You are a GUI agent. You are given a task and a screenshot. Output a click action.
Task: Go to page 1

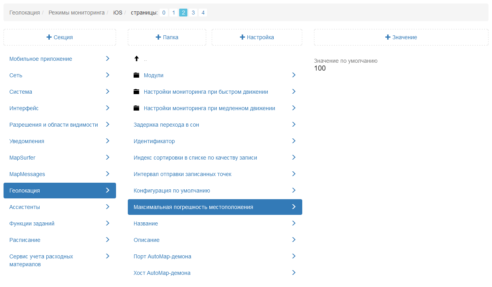(x=174, y=13)
